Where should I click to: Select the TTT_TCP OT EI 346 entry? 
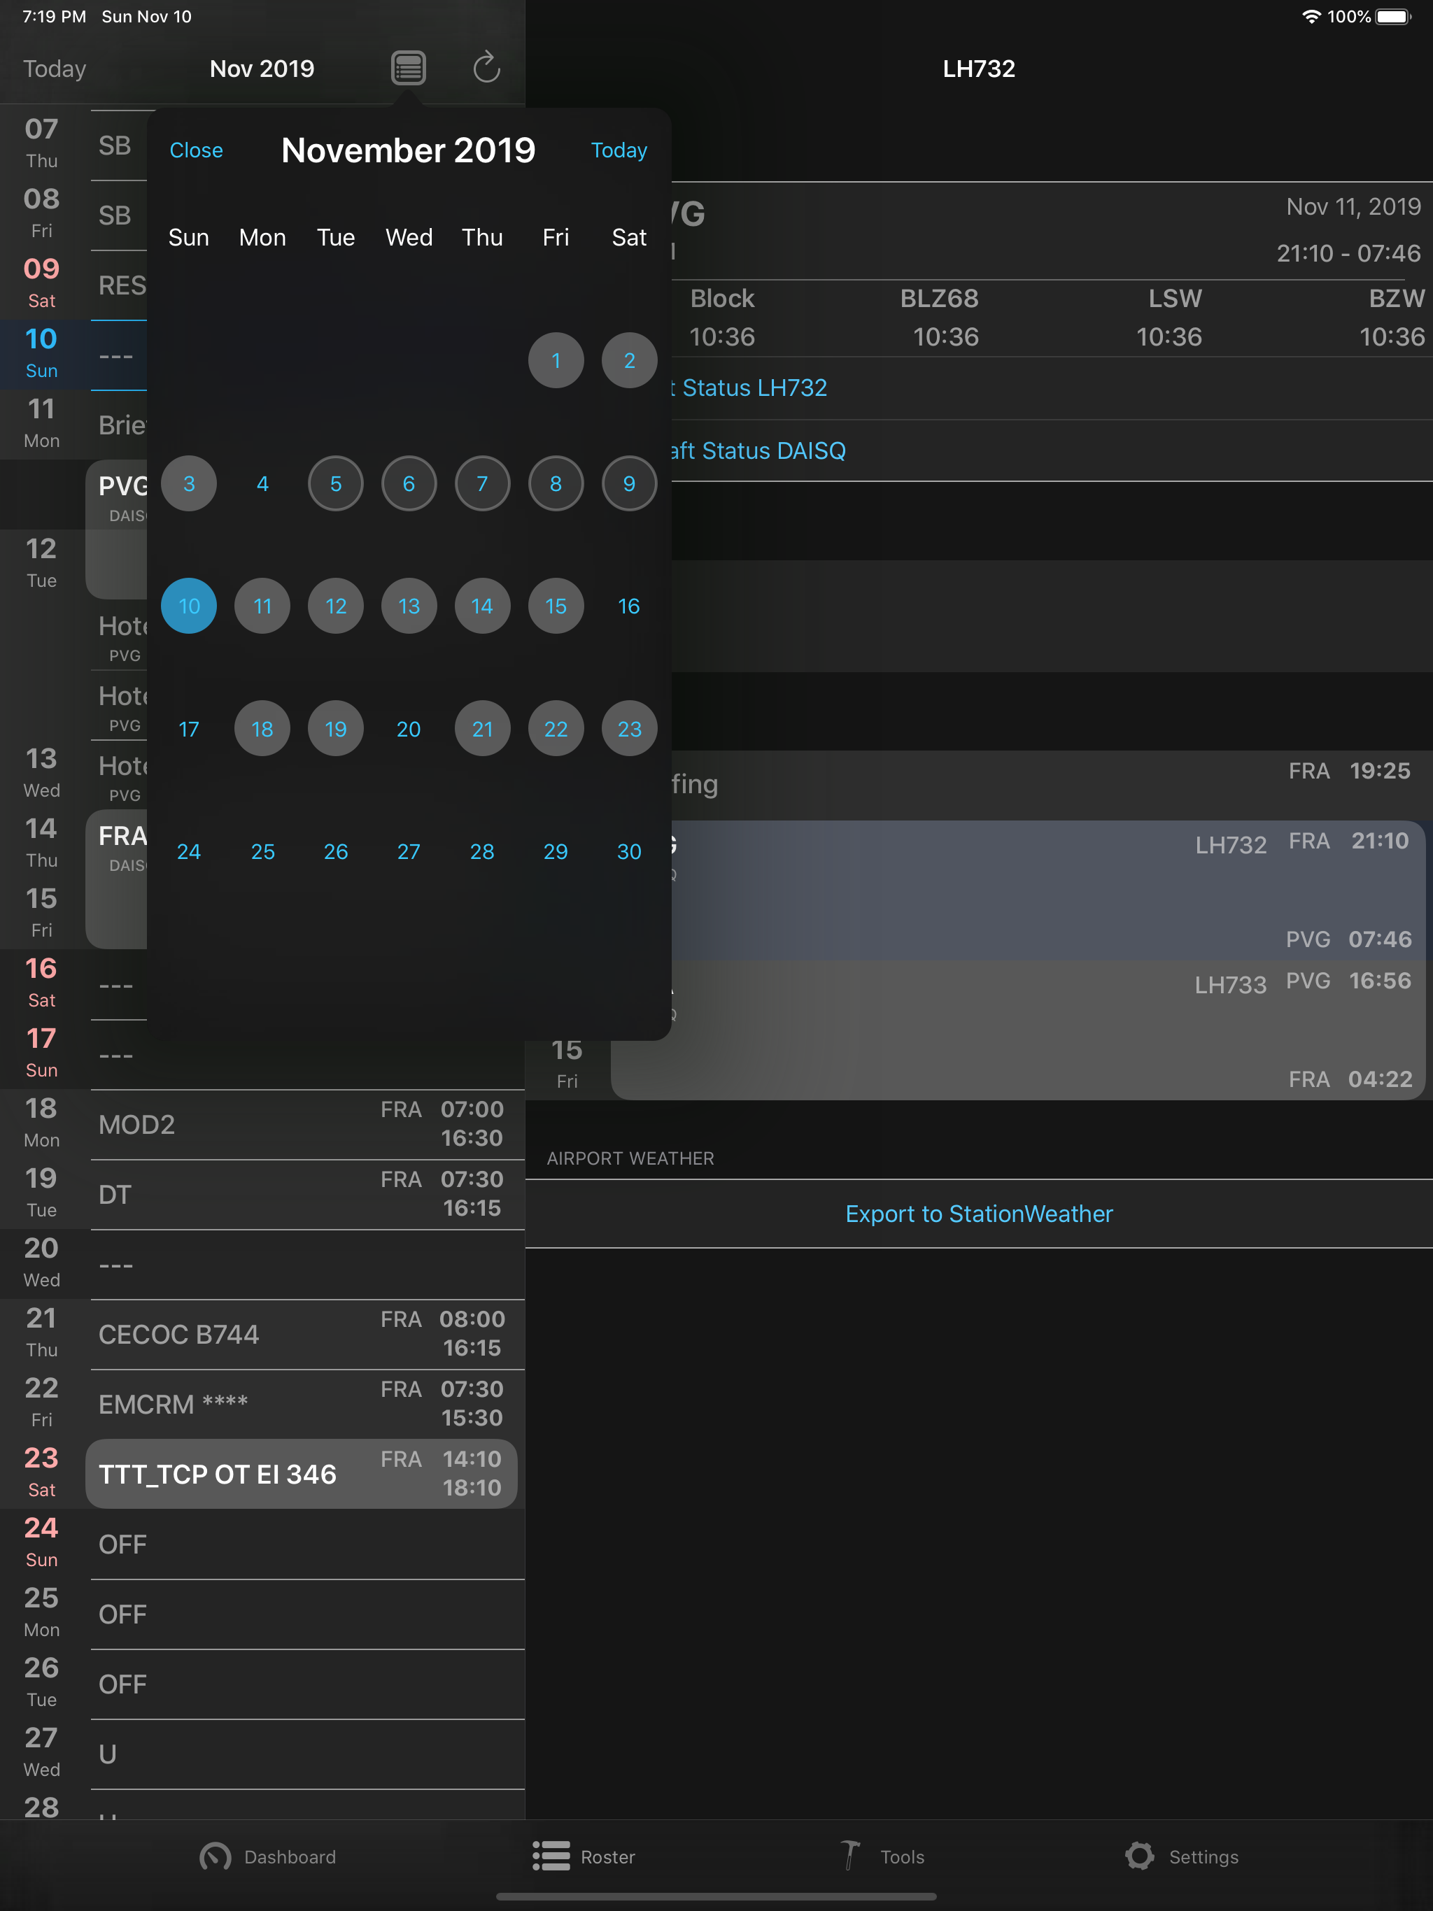click(x=302, y=1474)
